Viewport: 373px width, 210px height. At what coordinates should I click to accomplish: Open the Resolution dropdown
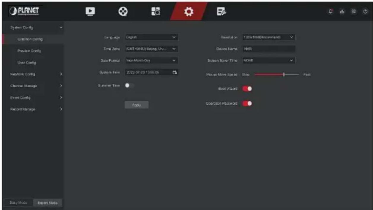tap(269, 37)
